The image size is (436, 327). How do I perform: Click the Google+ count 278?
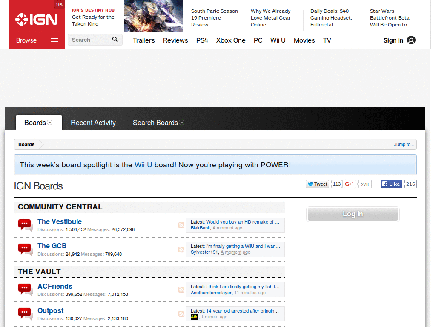point(365,184)
